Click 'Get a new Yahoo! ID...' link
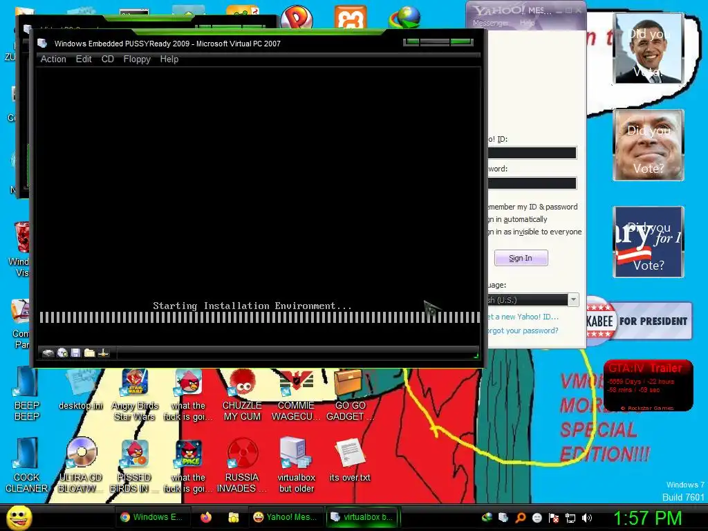 523,317
